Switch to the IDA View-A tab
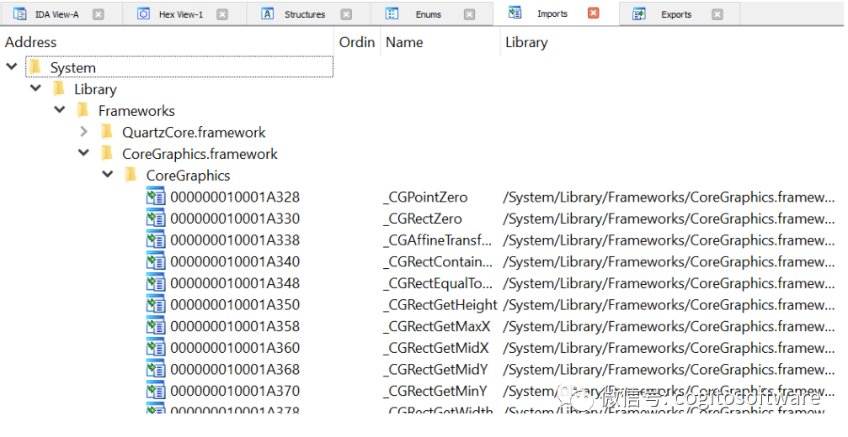This screenshot has height=437, width=848. pyautogui.click(x=56, y=14)
